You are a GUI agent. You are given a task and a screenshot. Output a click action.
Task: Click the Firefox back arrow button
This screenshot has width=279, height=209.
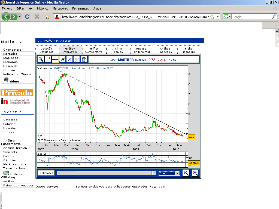point(6,17)
